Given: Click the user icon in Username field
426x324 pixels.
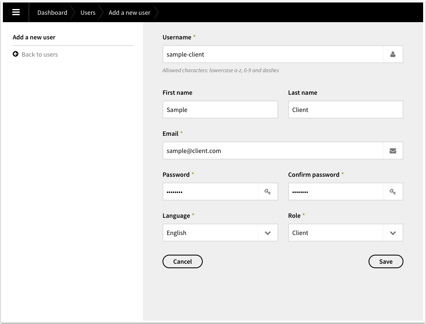Looking at the screenshot, I should click(393, 54).
